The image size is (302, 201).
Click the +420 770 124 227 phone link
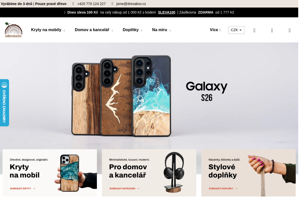pos(91,4)
